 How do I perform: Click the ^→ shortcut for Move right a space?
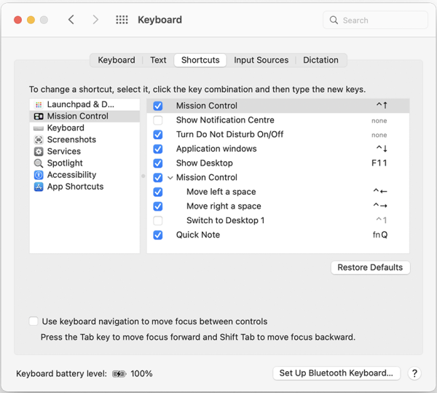point(380,206)
